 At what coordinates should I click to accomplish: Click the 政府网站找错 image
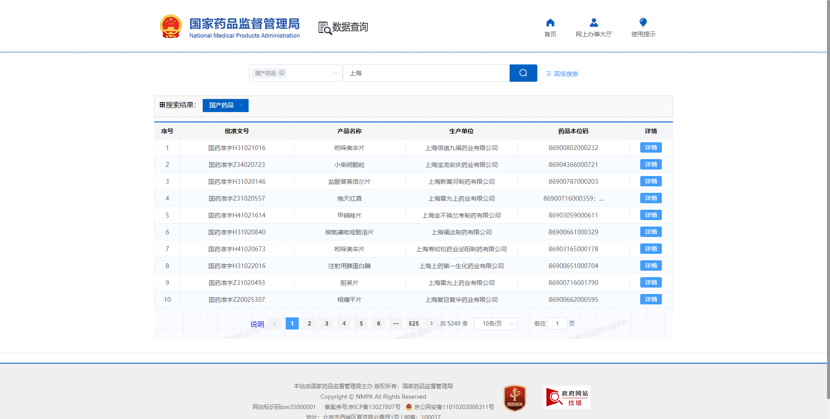(x=567, y=397)
